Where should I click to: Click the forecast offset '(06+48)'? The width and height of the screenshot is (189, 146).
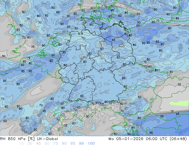(x=178, y=139)
